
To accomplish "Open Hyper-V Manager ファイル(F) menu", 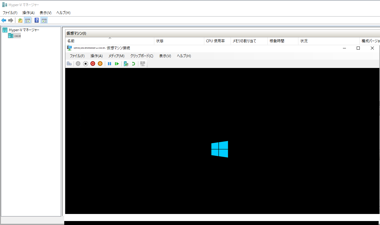I will 10,13.
